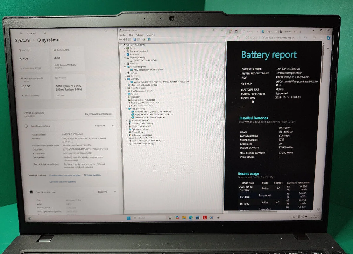Click Kopírovat button for device specifications
Viewport: 353px width, 254px height.
[100, 126]
